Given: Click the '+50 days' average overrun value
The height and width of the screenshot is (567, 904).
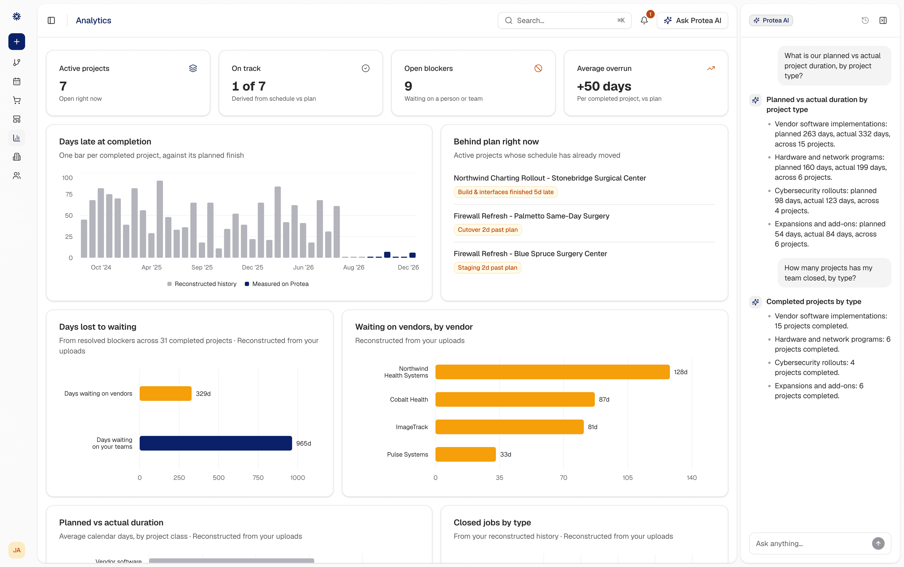Looking at the screenshot, I should (x=604, y=86).
